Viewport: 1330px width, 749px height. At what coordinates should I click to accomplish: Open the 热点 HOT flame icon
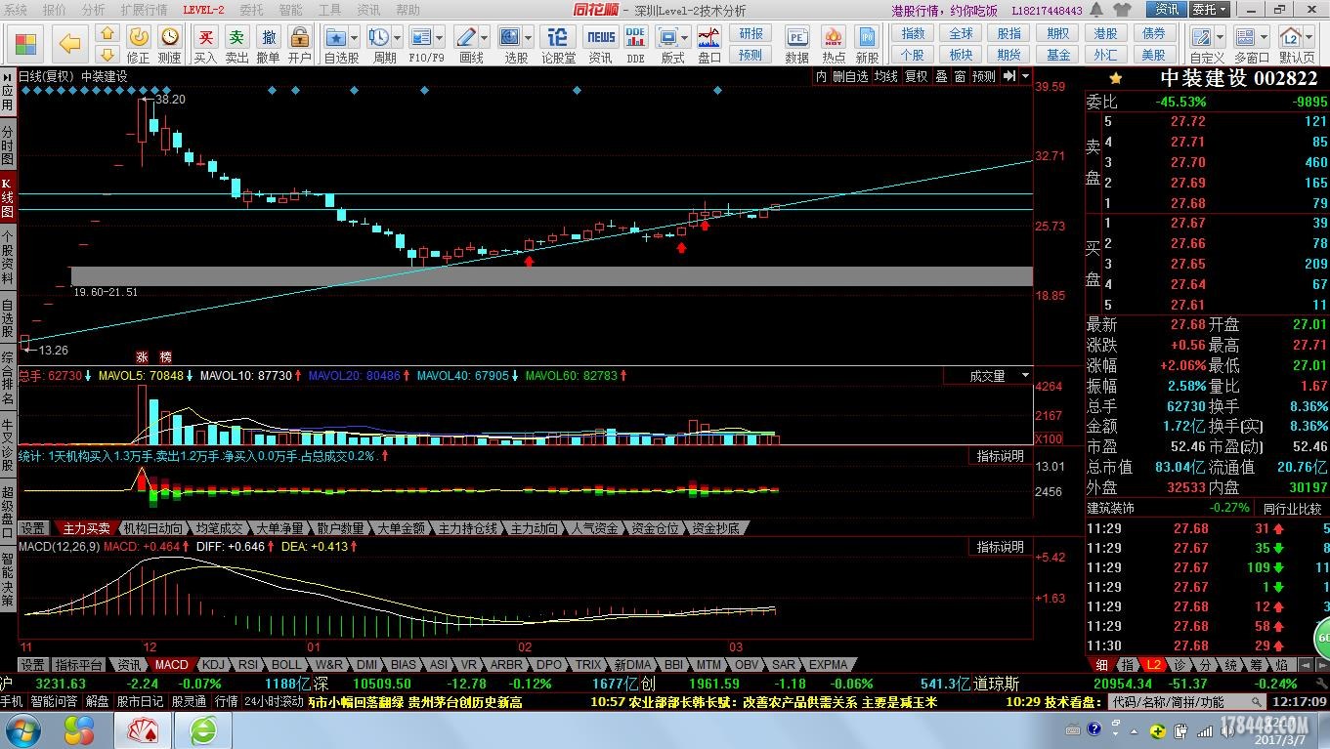click(x=834, y=44)
